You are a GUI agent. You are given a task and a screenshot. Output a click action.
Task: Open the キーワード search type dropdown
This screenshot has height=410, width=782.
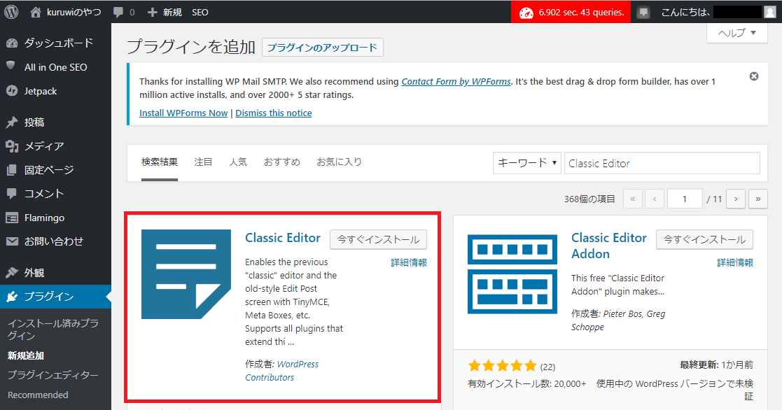pos(527,163)
